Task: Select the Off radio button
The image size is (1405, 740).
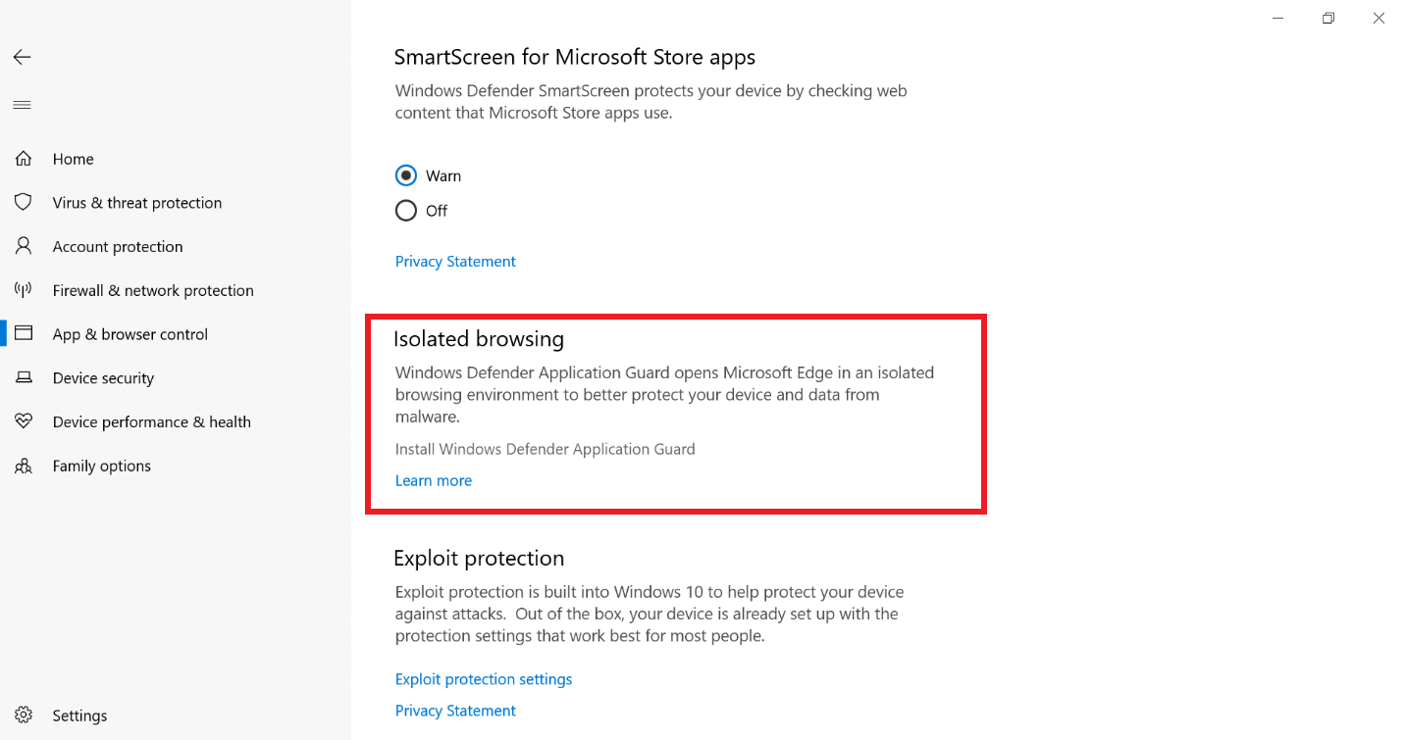Action: 406,211
